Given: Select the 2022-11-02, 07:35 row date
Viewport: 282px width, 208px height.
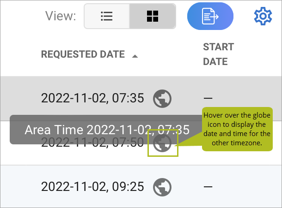Looking at the screenshot, I should pyautogui.click(x=92, y=98).
